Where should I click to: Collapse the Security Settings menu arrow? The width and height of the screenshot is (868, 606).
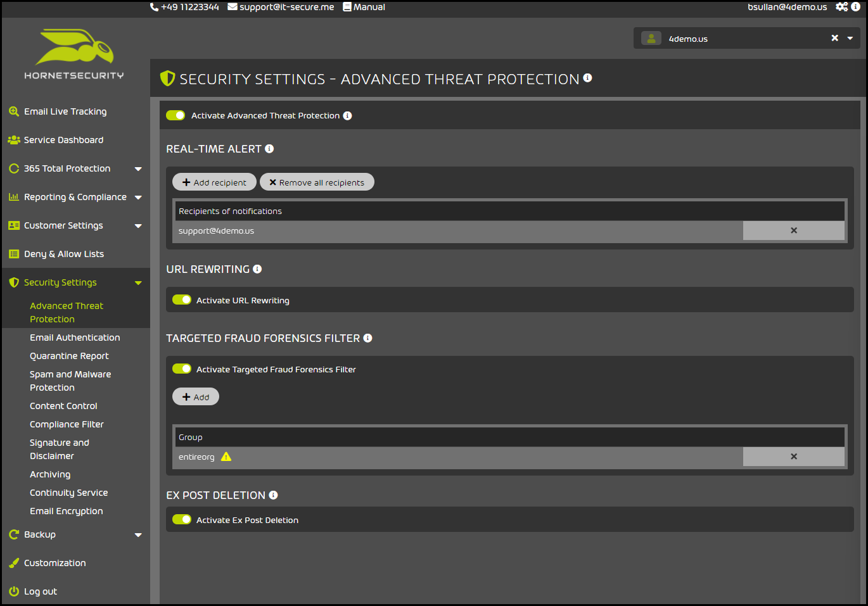[138, 283]
